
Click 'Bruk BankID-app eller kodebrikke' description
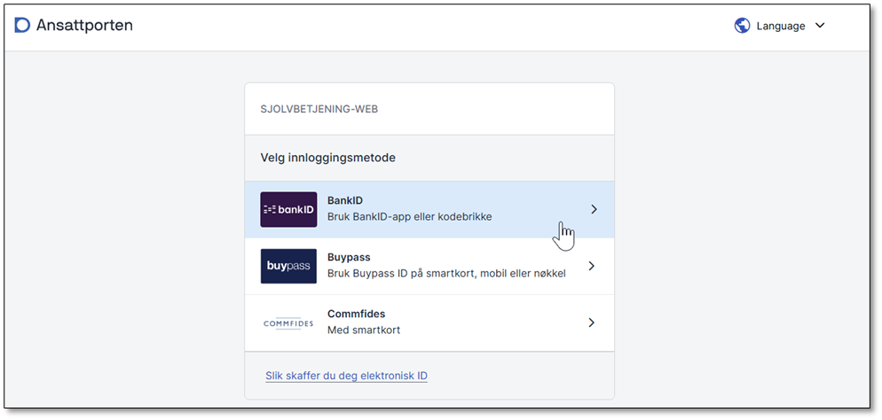pos(409,217)
